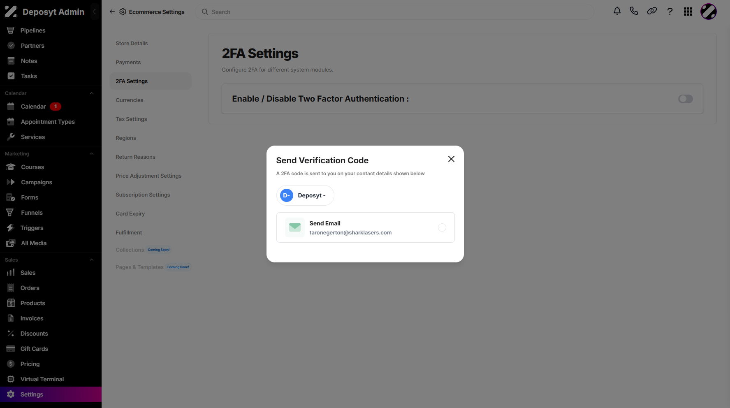The width and height of the screenshot is (730, 408).
Task: Click the Pages & Templates item
Action: click(153, 267)
